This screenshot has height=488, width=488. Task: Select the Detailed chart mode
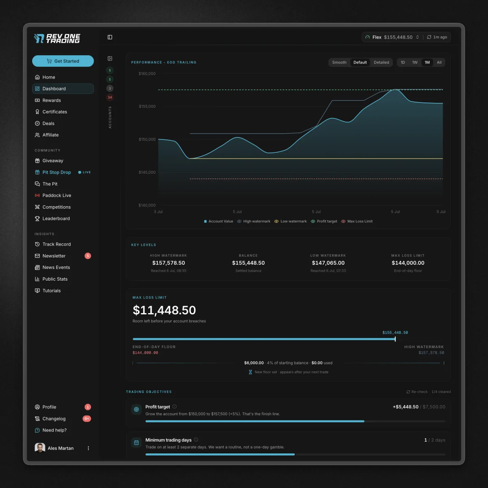point(381,63)
